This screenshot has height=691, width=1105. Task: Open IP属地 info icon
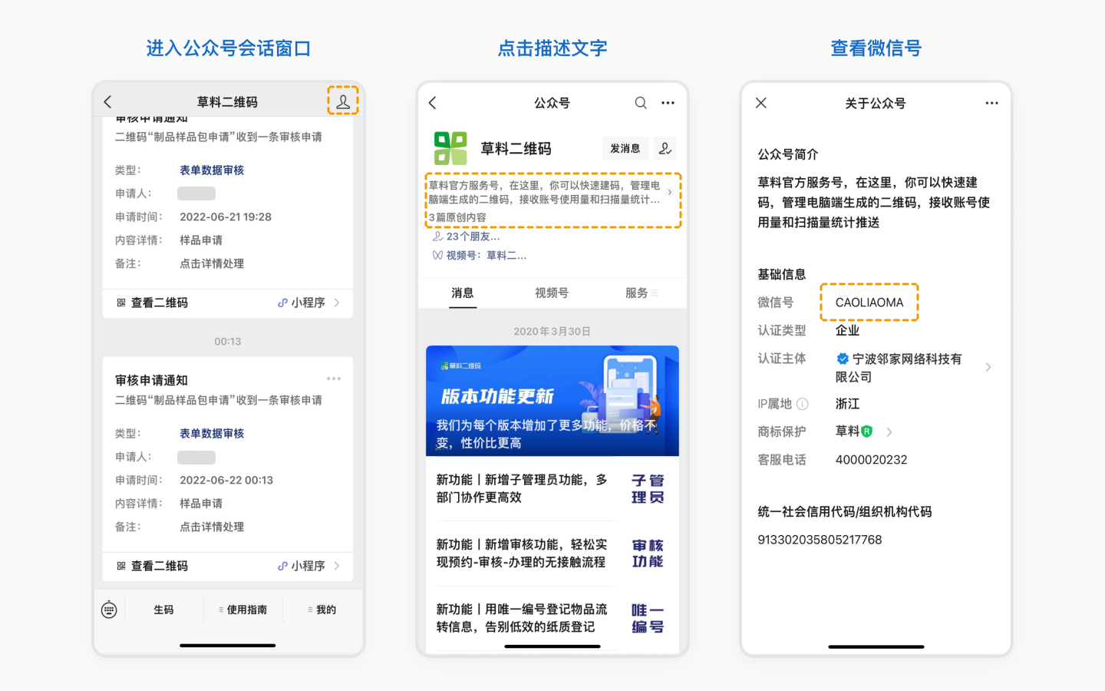point(803,404)
